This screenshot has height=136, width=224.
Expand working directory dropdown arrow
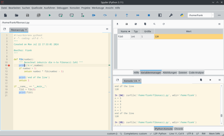tap(213, 15)
